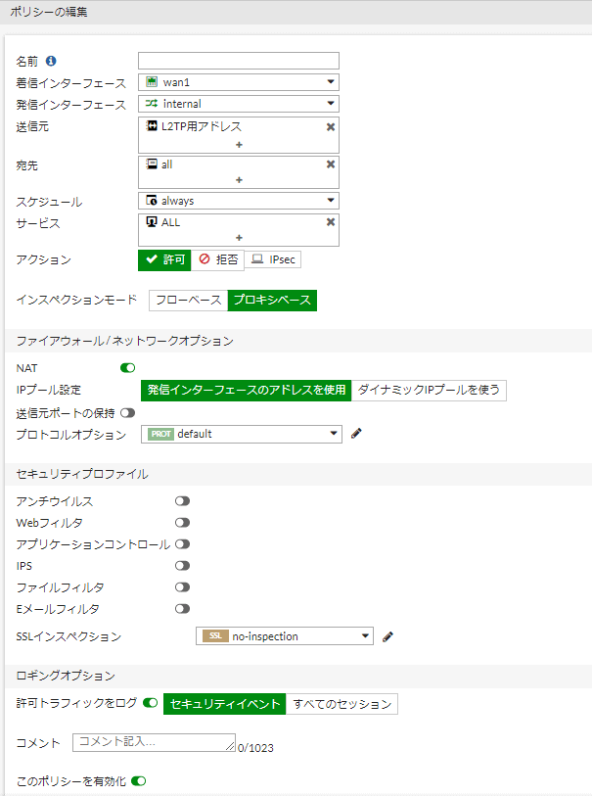Open the 着信インターフェース wan1 dropdown

[x=239, y=82]
